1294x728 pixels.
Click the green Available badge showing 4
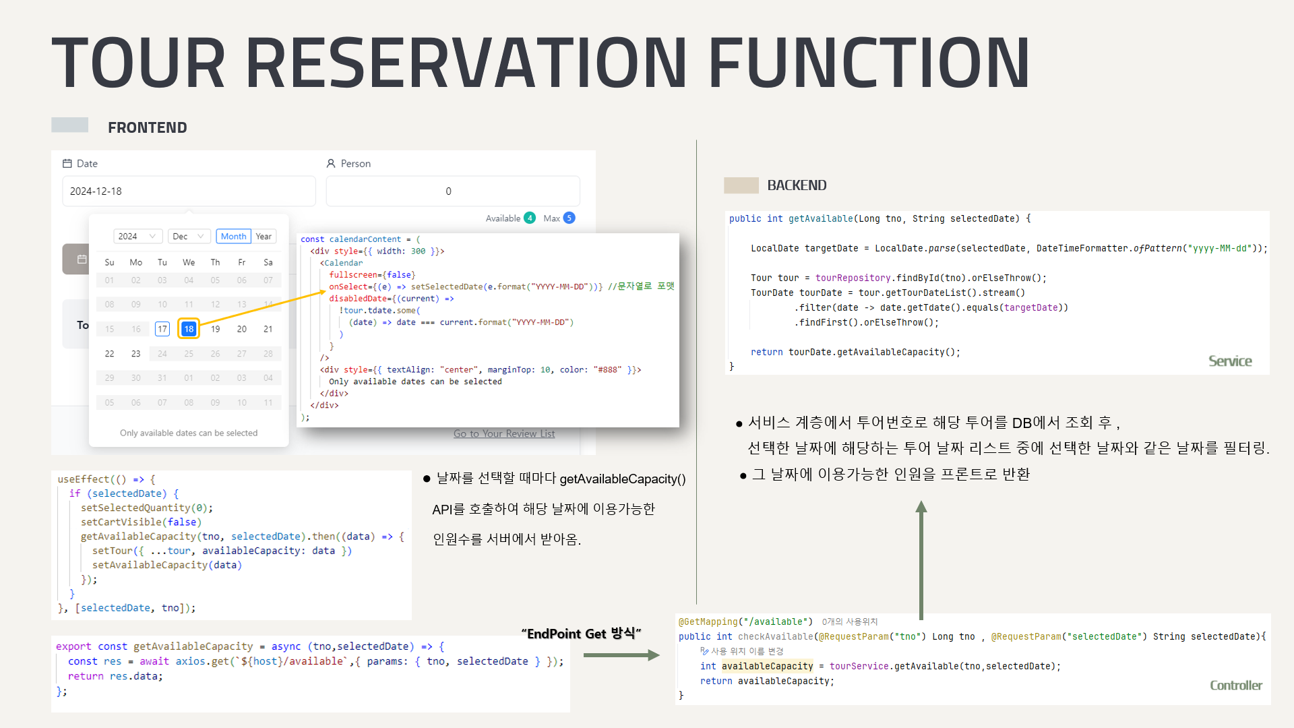point(530,218)
